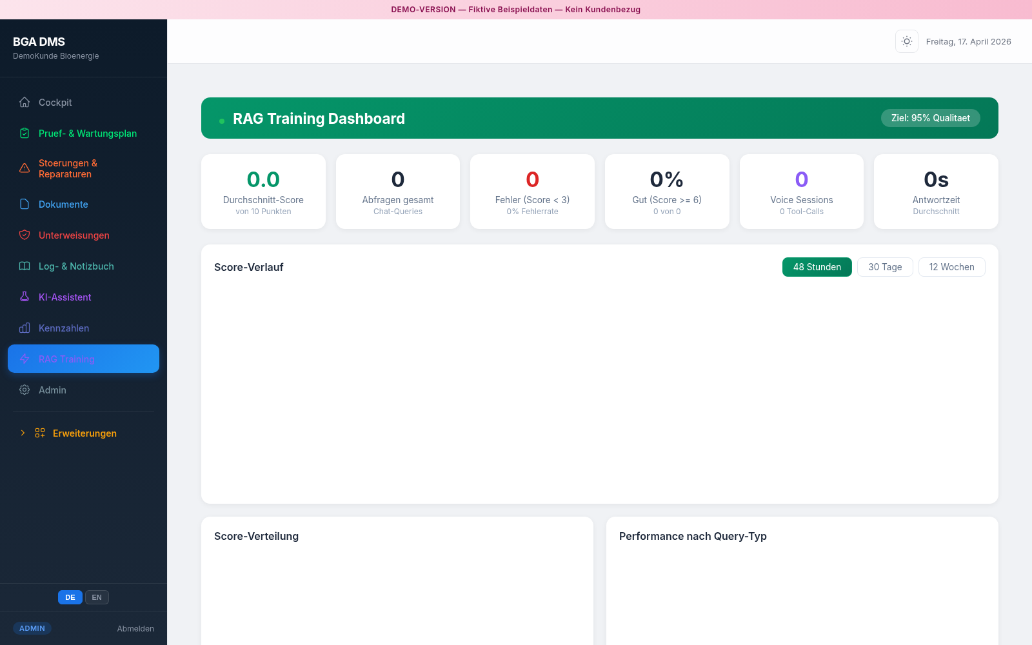Expand the Erweiterungen section chevron

tap(23, 433)
